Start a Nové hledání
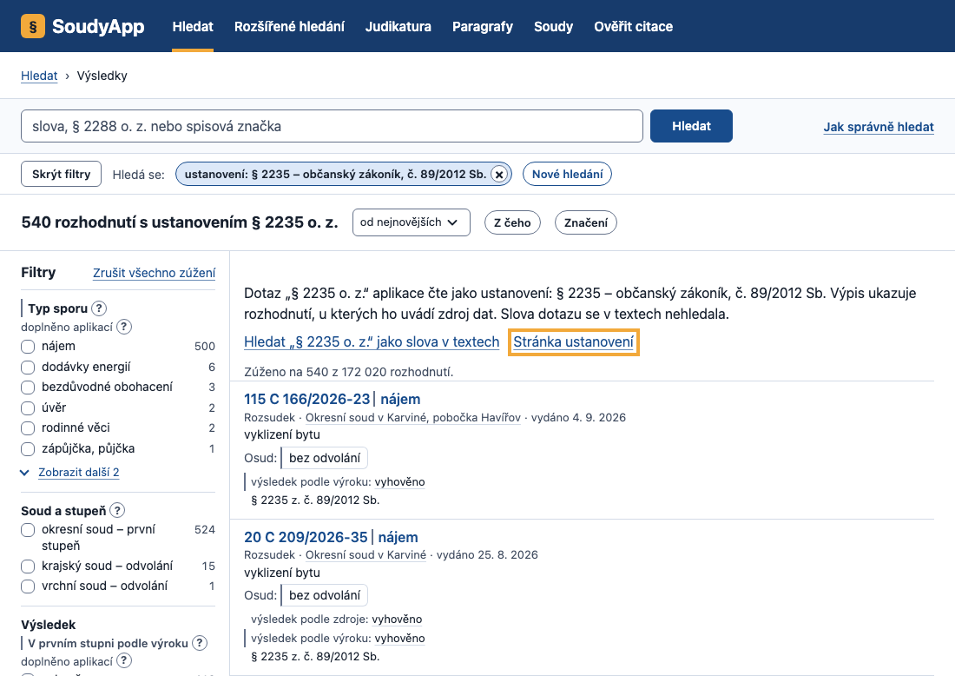 point(567,175)
